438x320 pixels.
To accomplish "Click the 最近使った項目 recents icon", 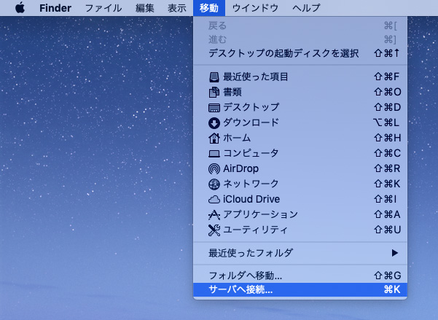I will tap(214, 77).
